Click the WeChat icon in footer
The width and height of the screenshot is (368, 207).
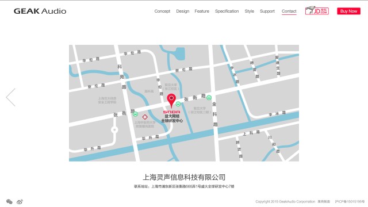(x=9, y=201)
